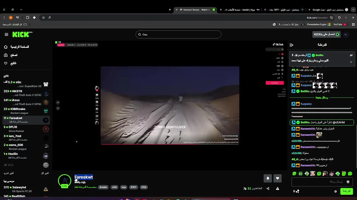
Task: Click the share stream icon
Action: [x=268, y=189]
